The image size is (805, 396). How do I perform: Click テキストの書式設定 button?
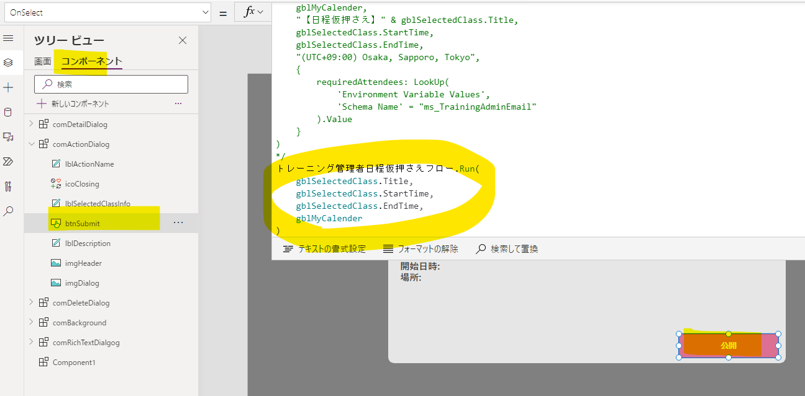(324, 249)
